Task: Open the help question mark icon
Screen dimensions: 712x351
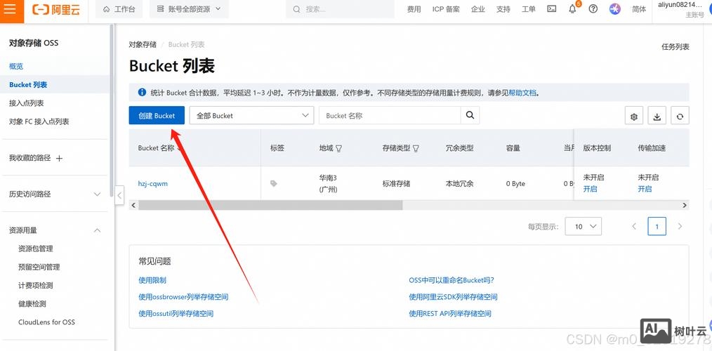Action: click(x=593, y=9)
